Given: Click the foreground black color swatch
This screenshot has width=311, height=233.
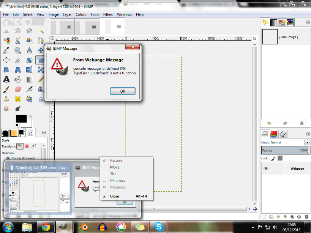Looking at the screenshot, I should (21, 119).
